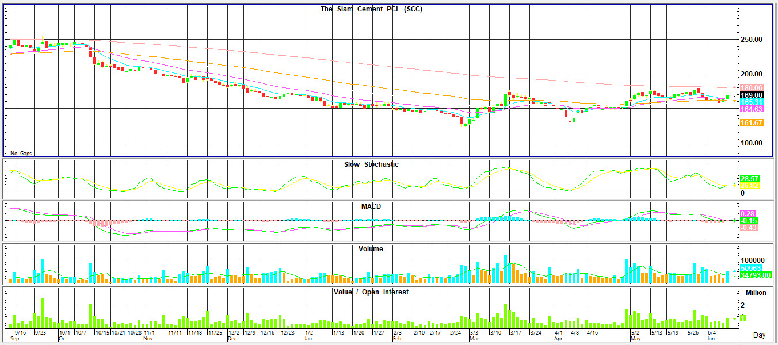The image size is (778, 345).
Task: Click the cyan 50963 volume value
Action: 750,268
